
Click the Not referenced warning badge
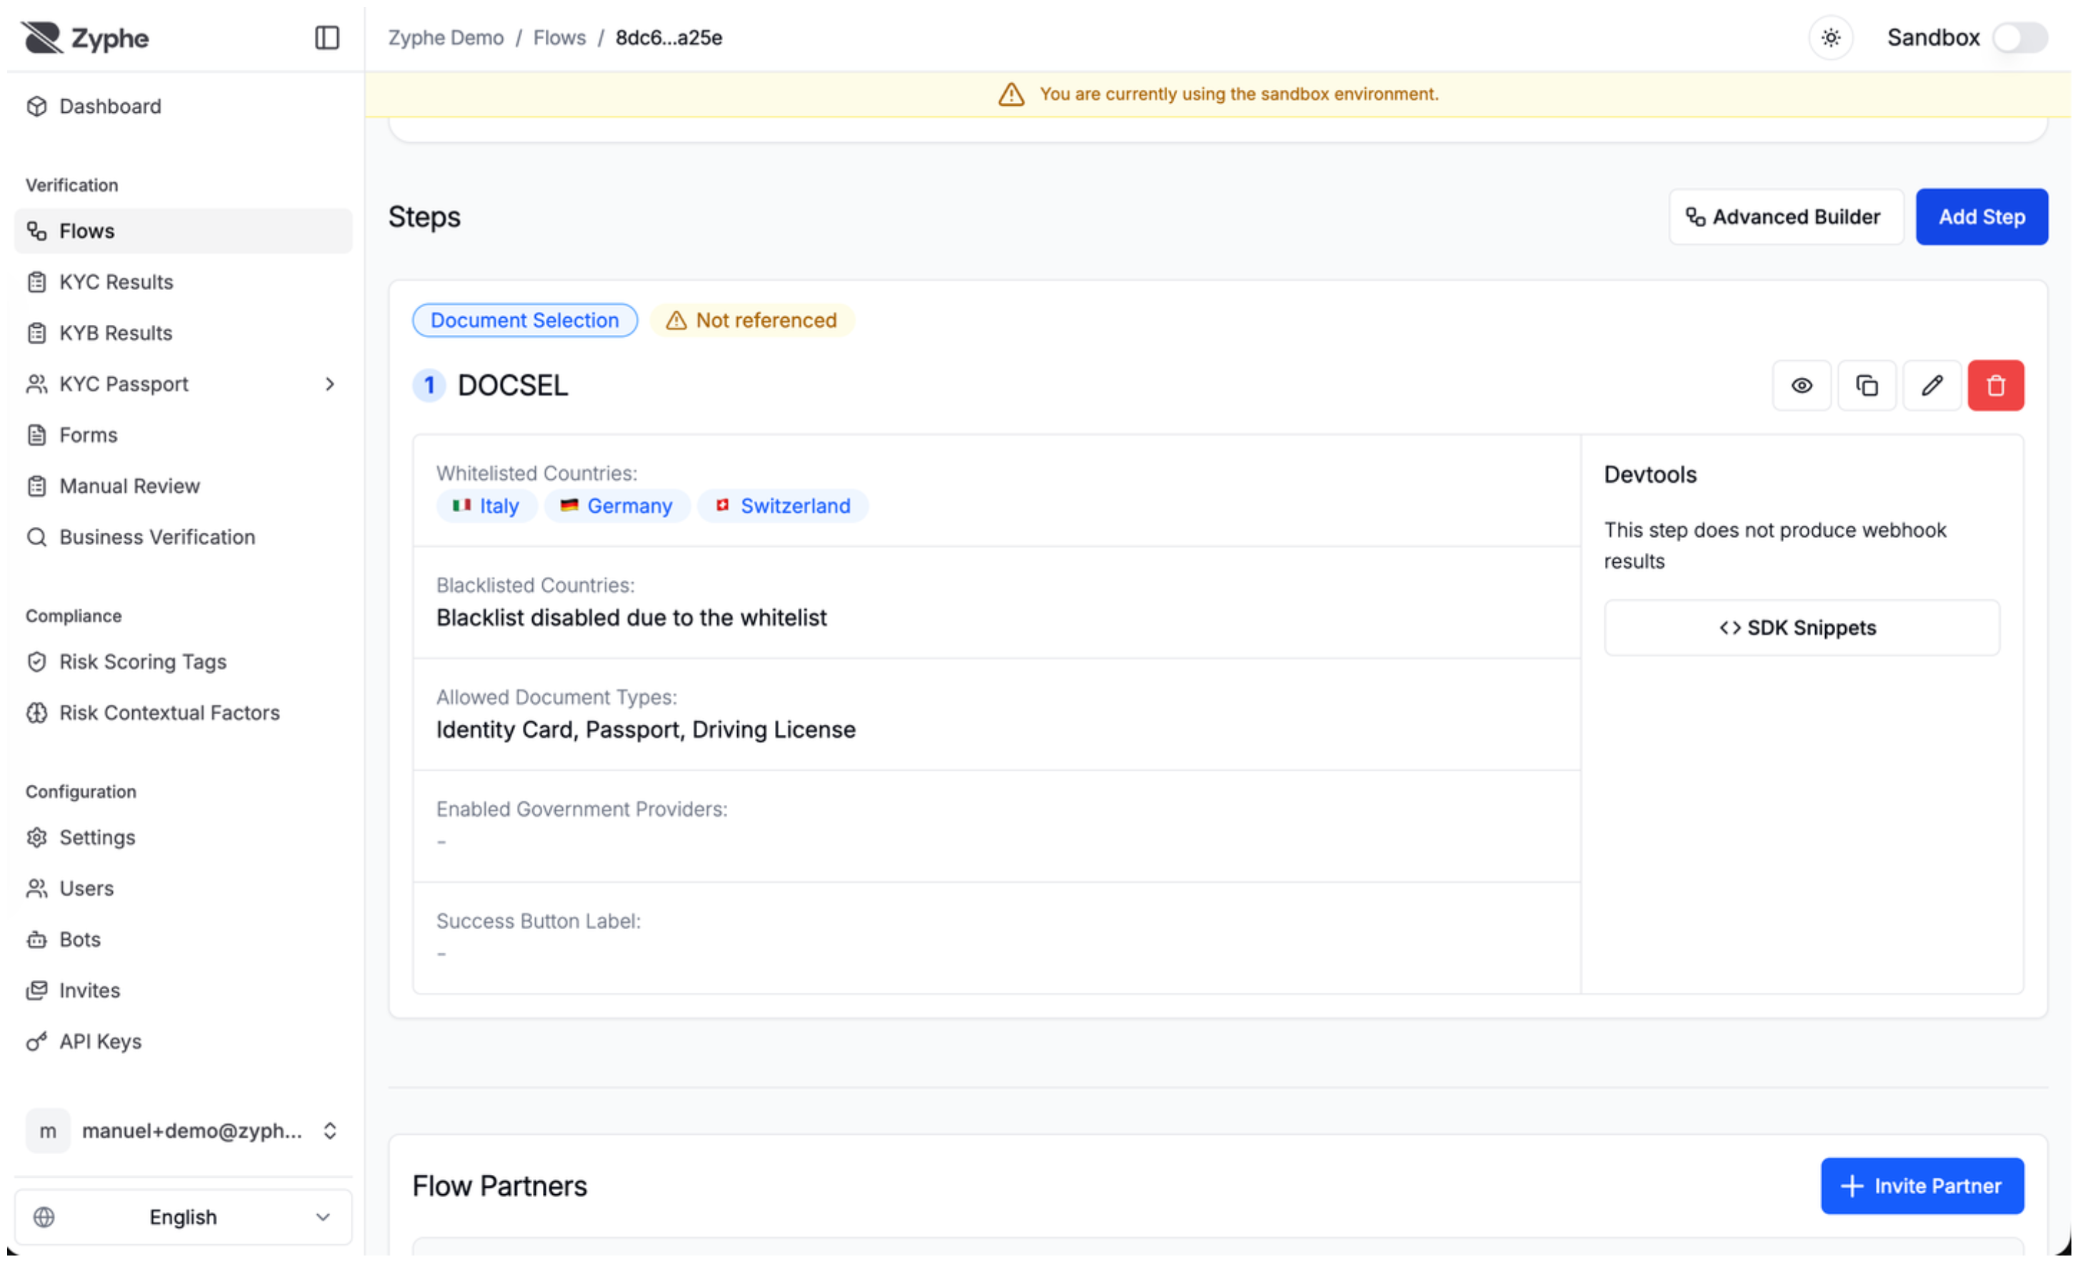(x=751, y=321)
